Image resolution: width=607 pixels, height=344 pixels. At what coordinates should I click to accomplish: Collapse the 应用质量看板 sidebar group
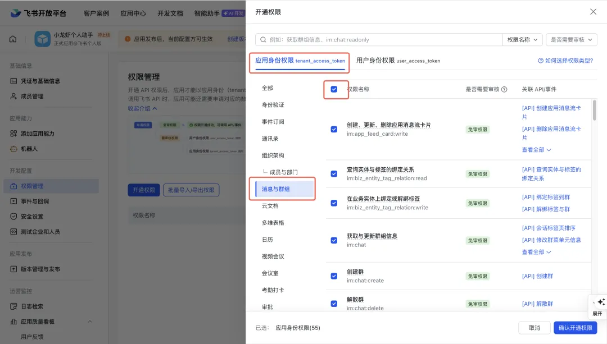click(90, 322)
